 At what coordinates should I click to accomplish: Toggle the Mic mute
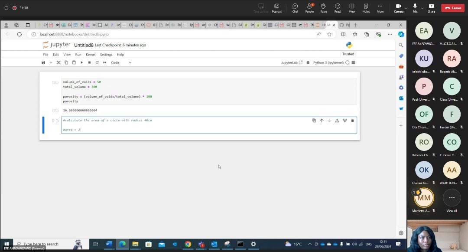(x=415, y=8)
